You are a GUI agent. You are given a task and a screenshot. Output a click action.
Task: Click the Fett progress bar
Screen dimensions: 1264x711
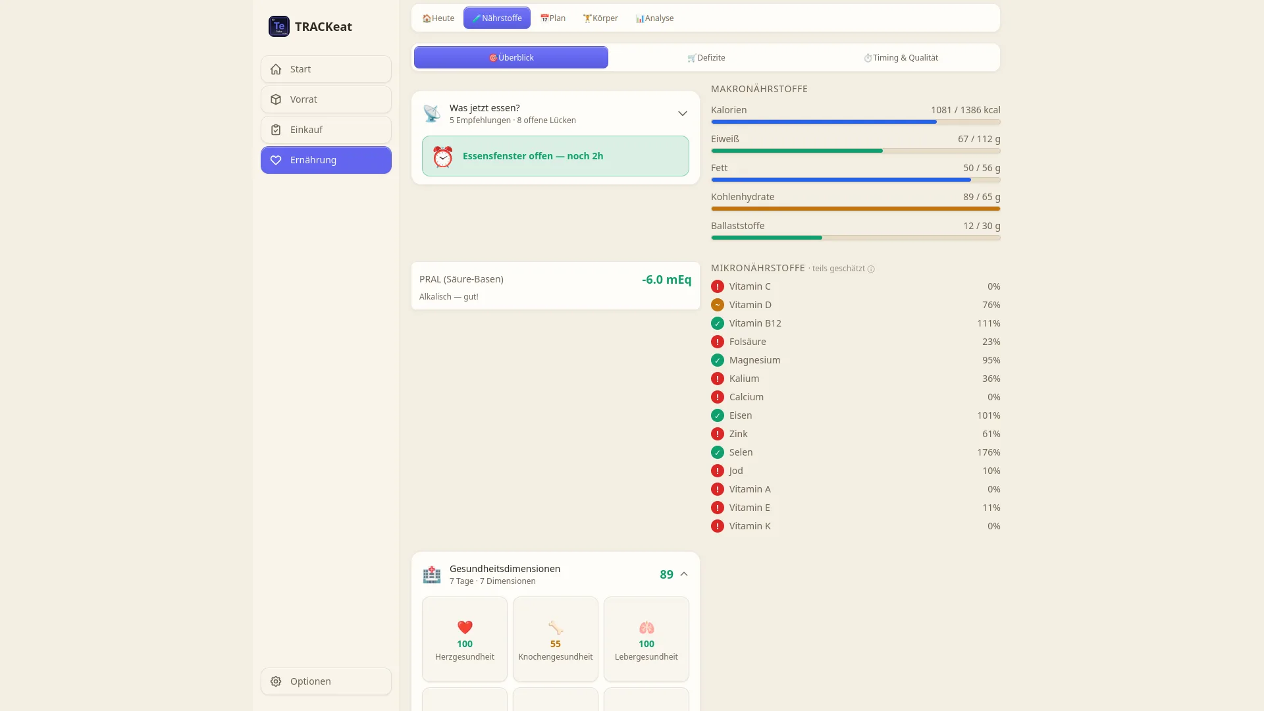click(856, 180)
